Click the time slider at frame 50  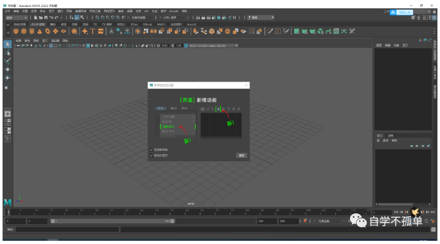(x=157, y=212)
